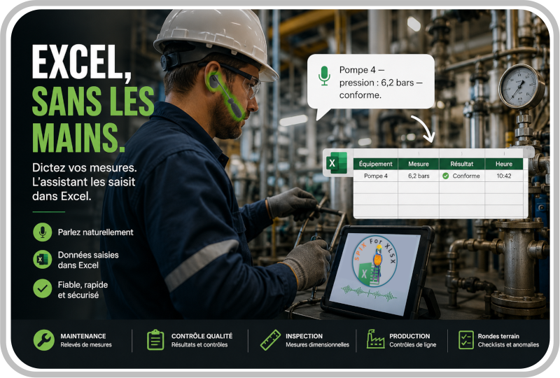Click the green check icon beside Conforme

[446, 176]
